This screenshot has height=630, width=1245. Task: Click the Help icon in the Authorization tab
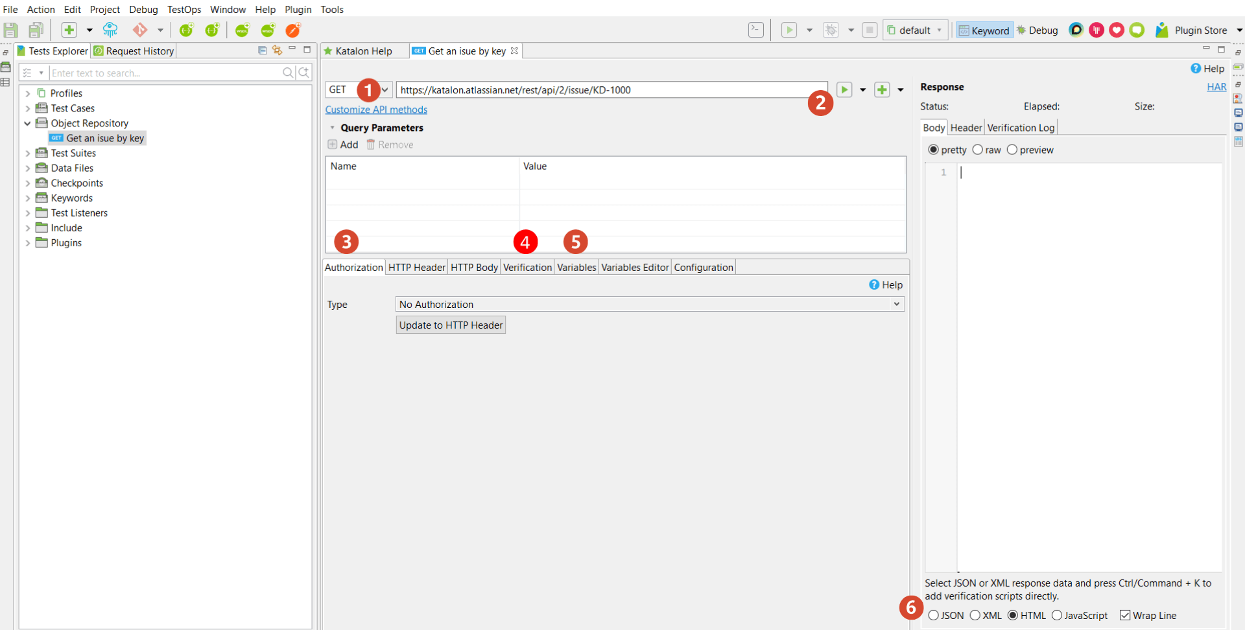tap(874, 285)
